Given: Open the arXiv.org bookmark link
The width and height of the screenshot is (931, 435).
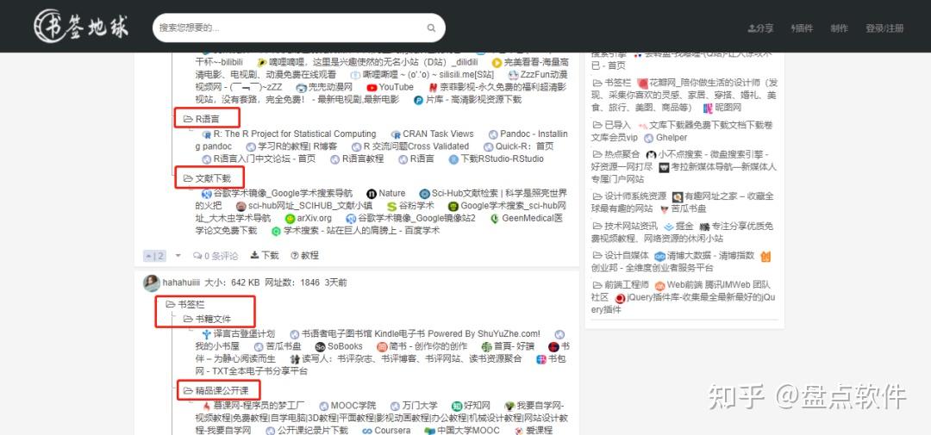Looking at the screenshot, I should coord(314,219).
